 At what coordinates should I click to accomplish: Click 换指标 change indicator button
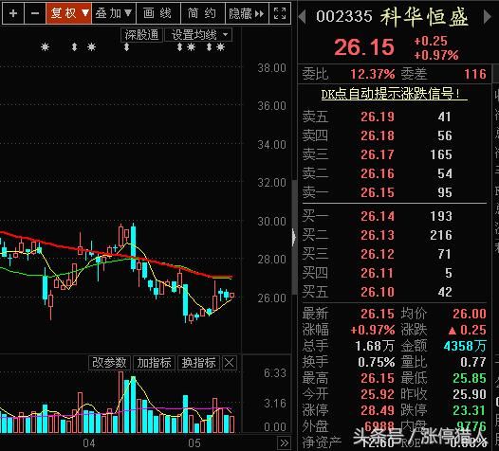click(x=198, y=363)
